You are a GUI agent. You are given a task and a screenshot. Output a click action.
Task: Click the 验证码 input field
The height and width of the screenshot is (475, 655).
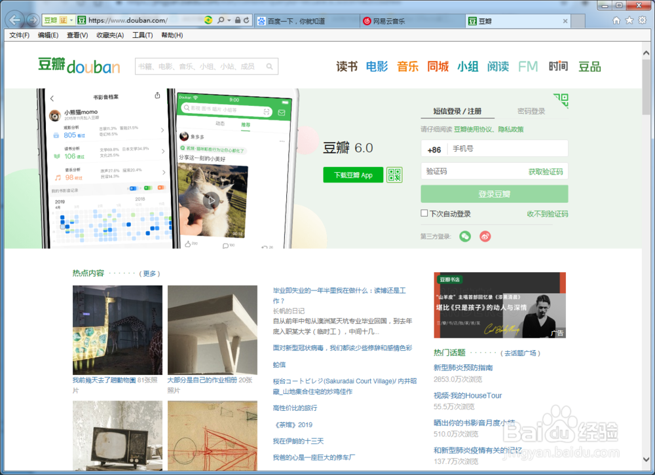coord(472,171)
